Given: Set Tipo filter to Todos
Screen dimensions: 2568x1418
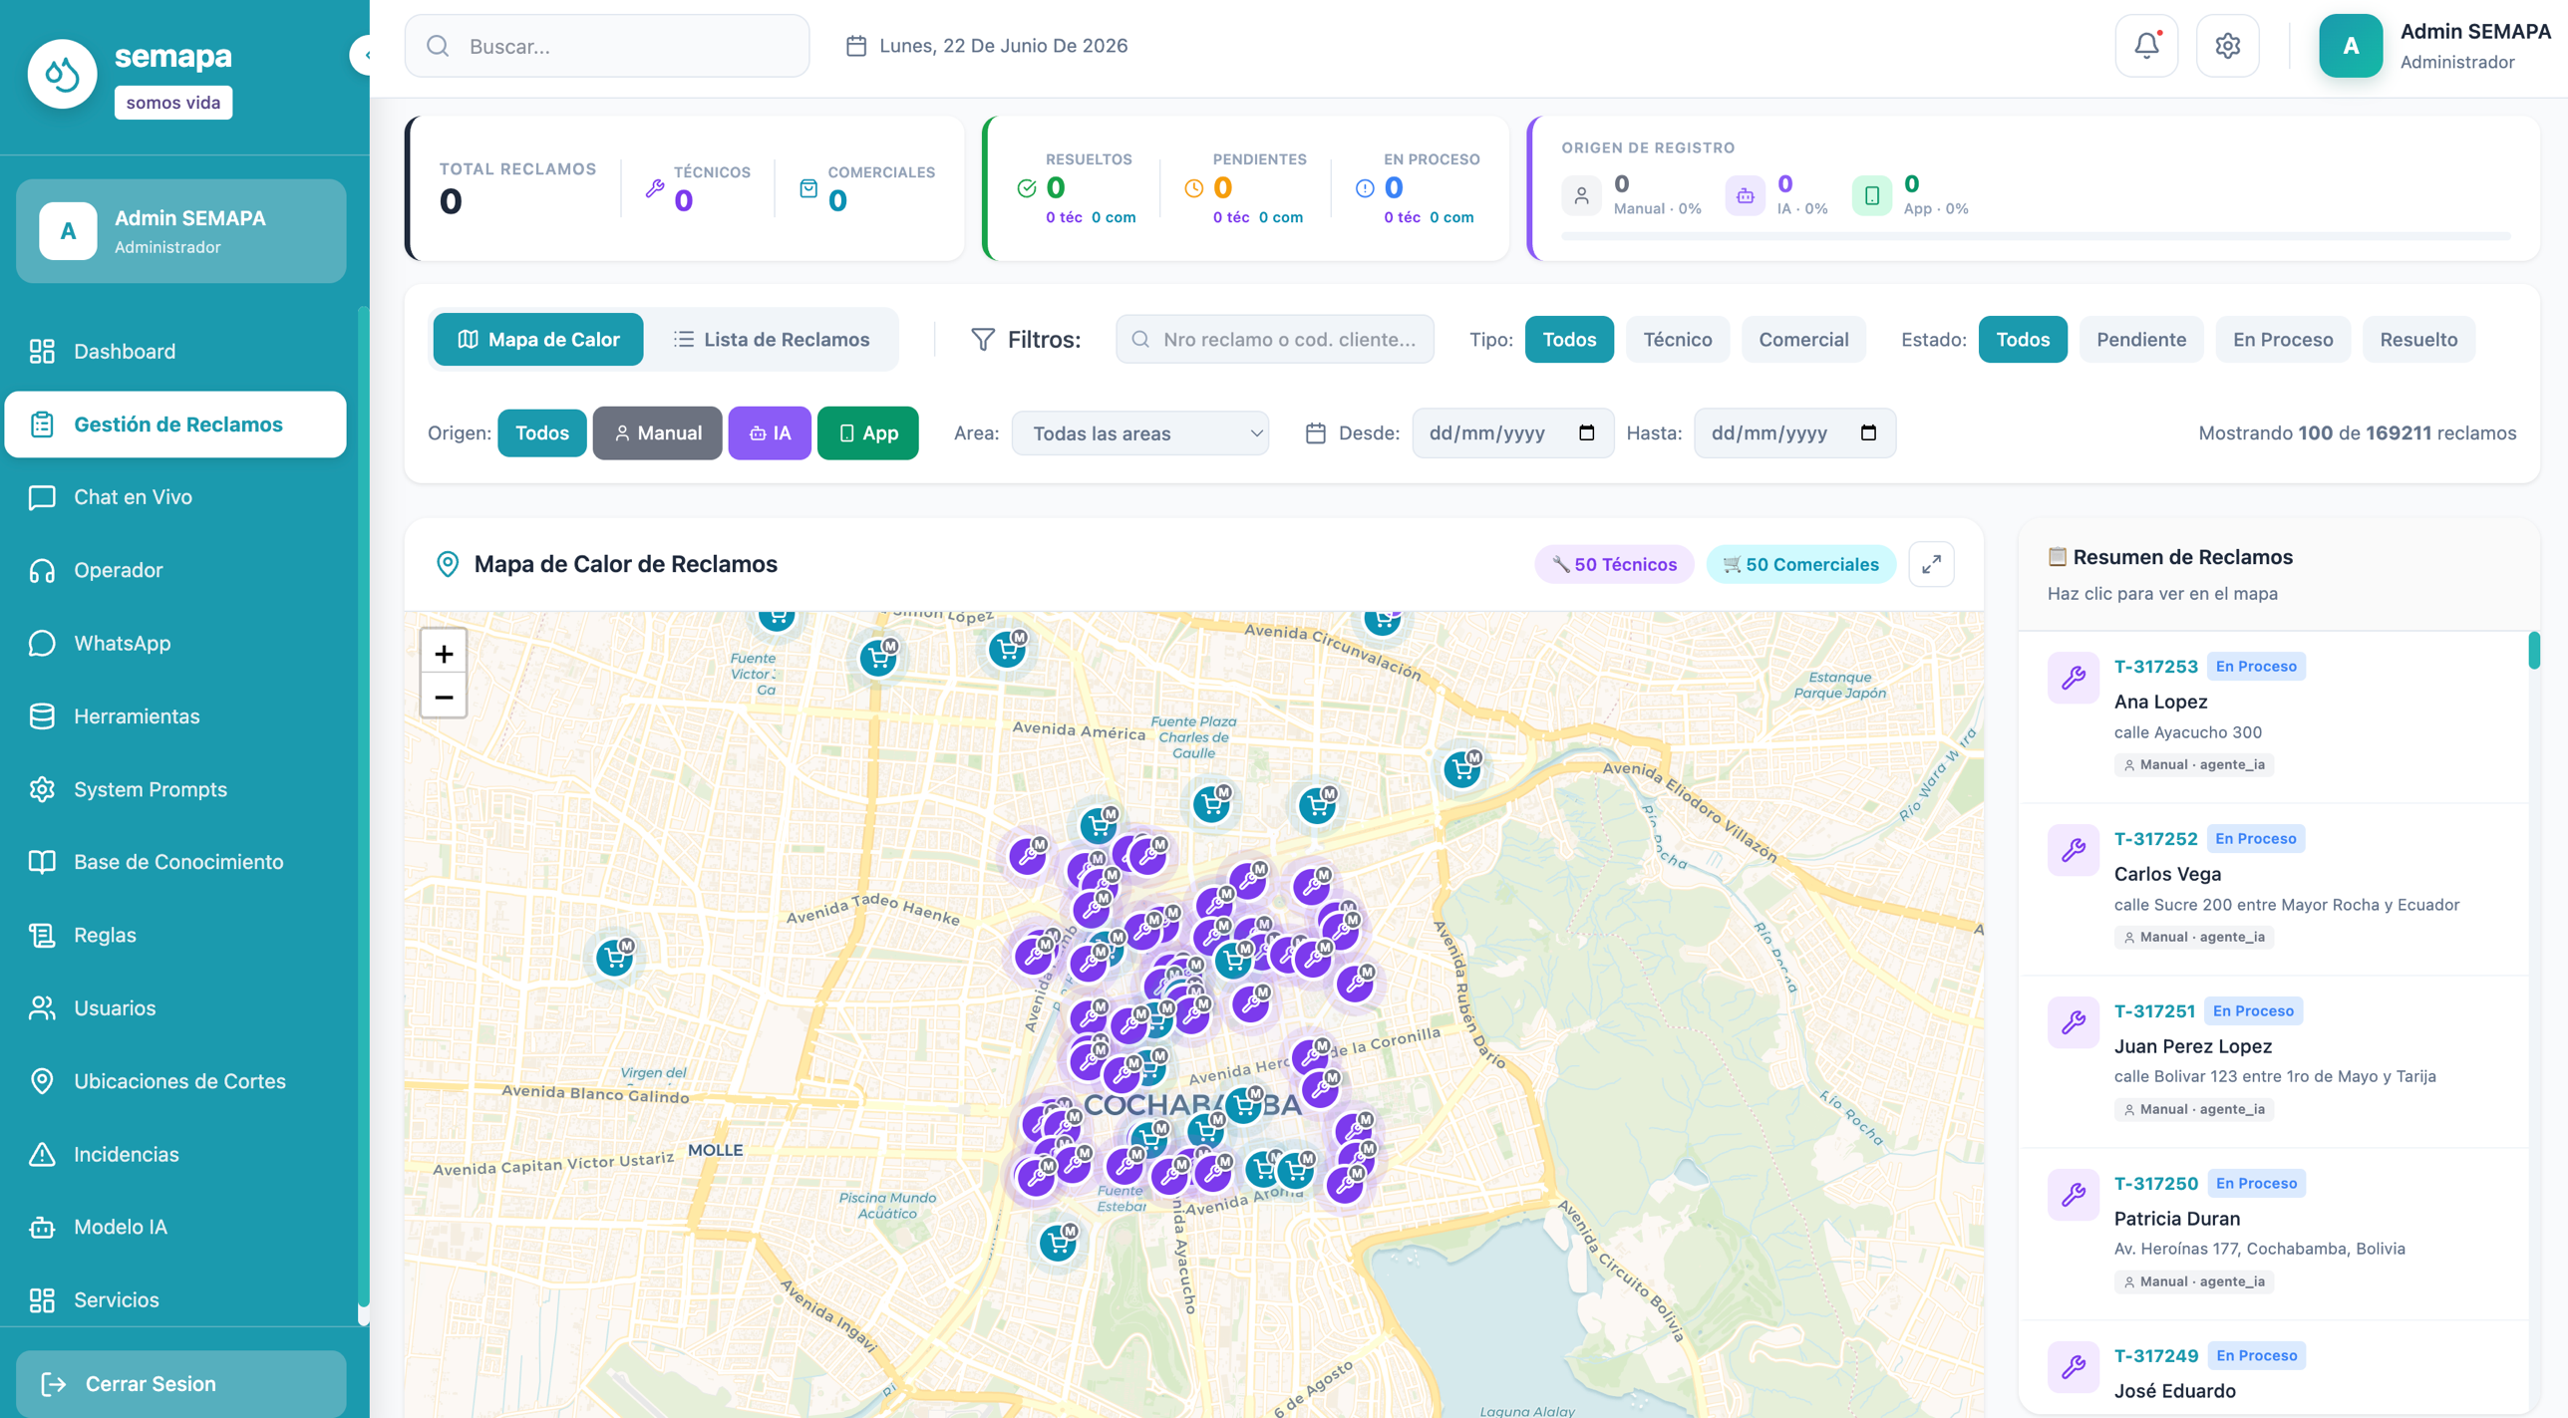Looking at the screenshot, I should click(1569, 340).
